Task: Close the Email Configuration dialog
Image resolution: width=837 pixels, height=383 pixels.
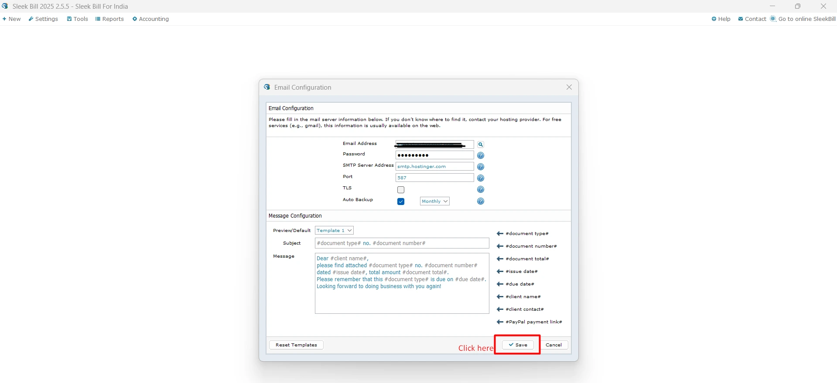Action: pos(569,87)
